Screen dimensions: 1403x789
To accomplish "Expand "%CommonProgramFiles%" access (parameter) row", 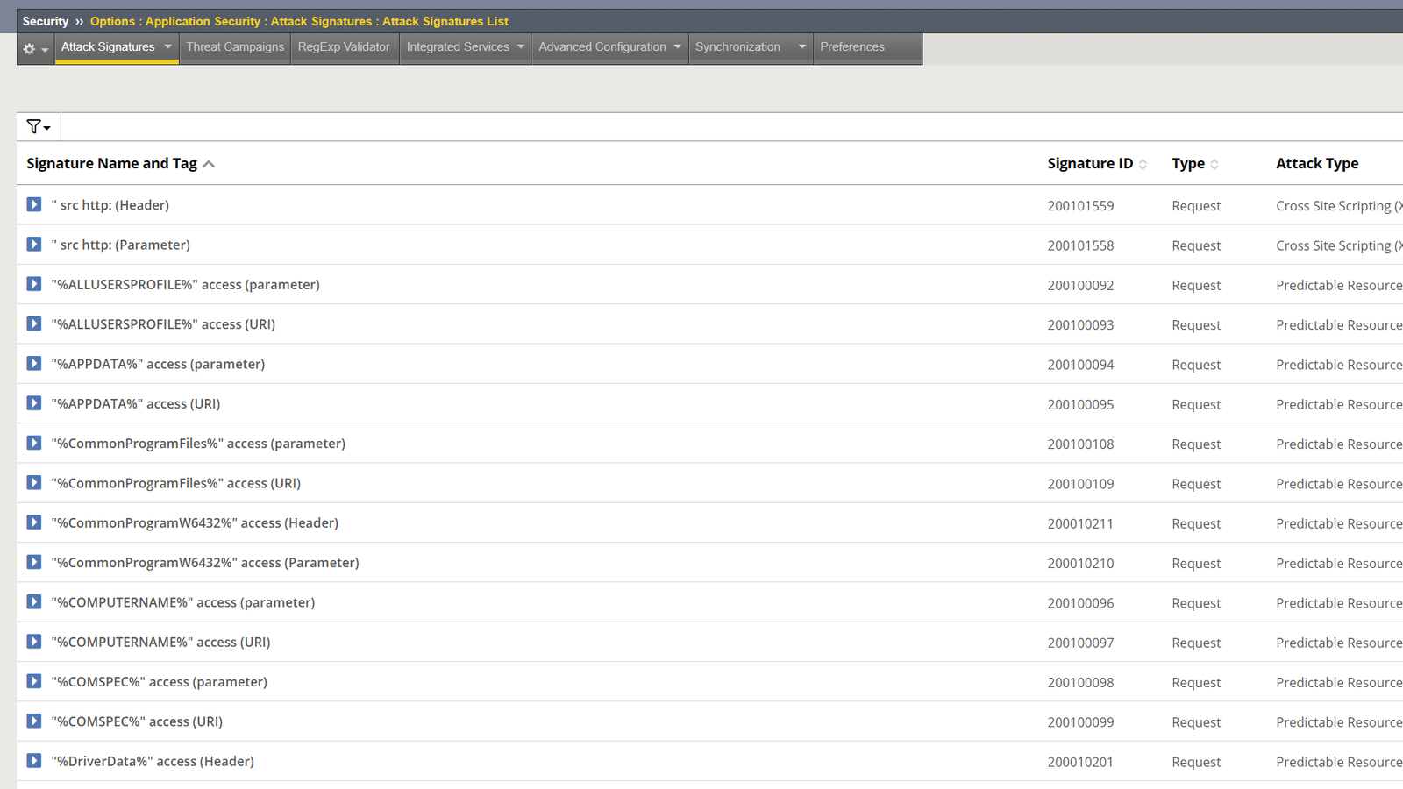I will [34, 443].
